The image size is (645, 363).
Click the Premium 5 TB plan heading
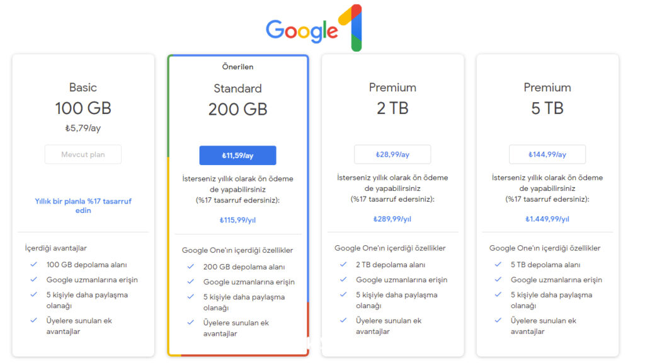(547, 99)
